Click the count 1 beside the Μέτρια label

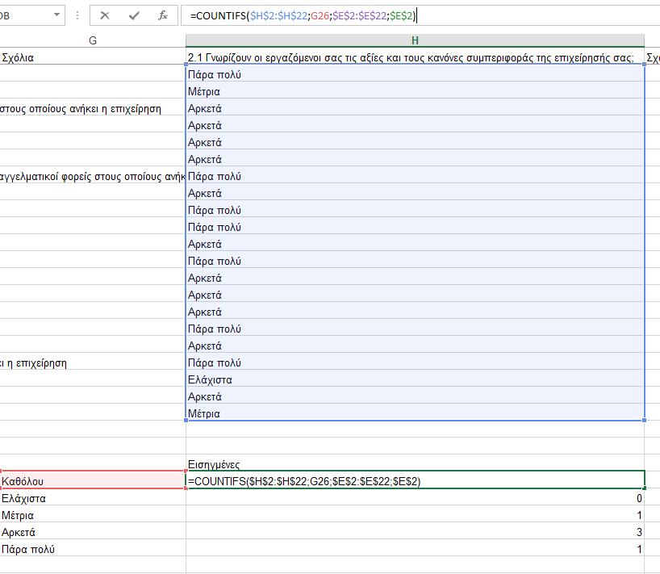click(x=415, y=515)
